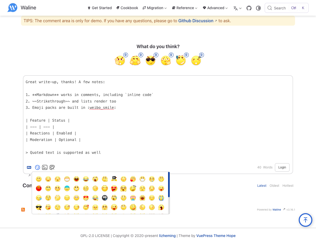Click the back-to-top button

306,220
